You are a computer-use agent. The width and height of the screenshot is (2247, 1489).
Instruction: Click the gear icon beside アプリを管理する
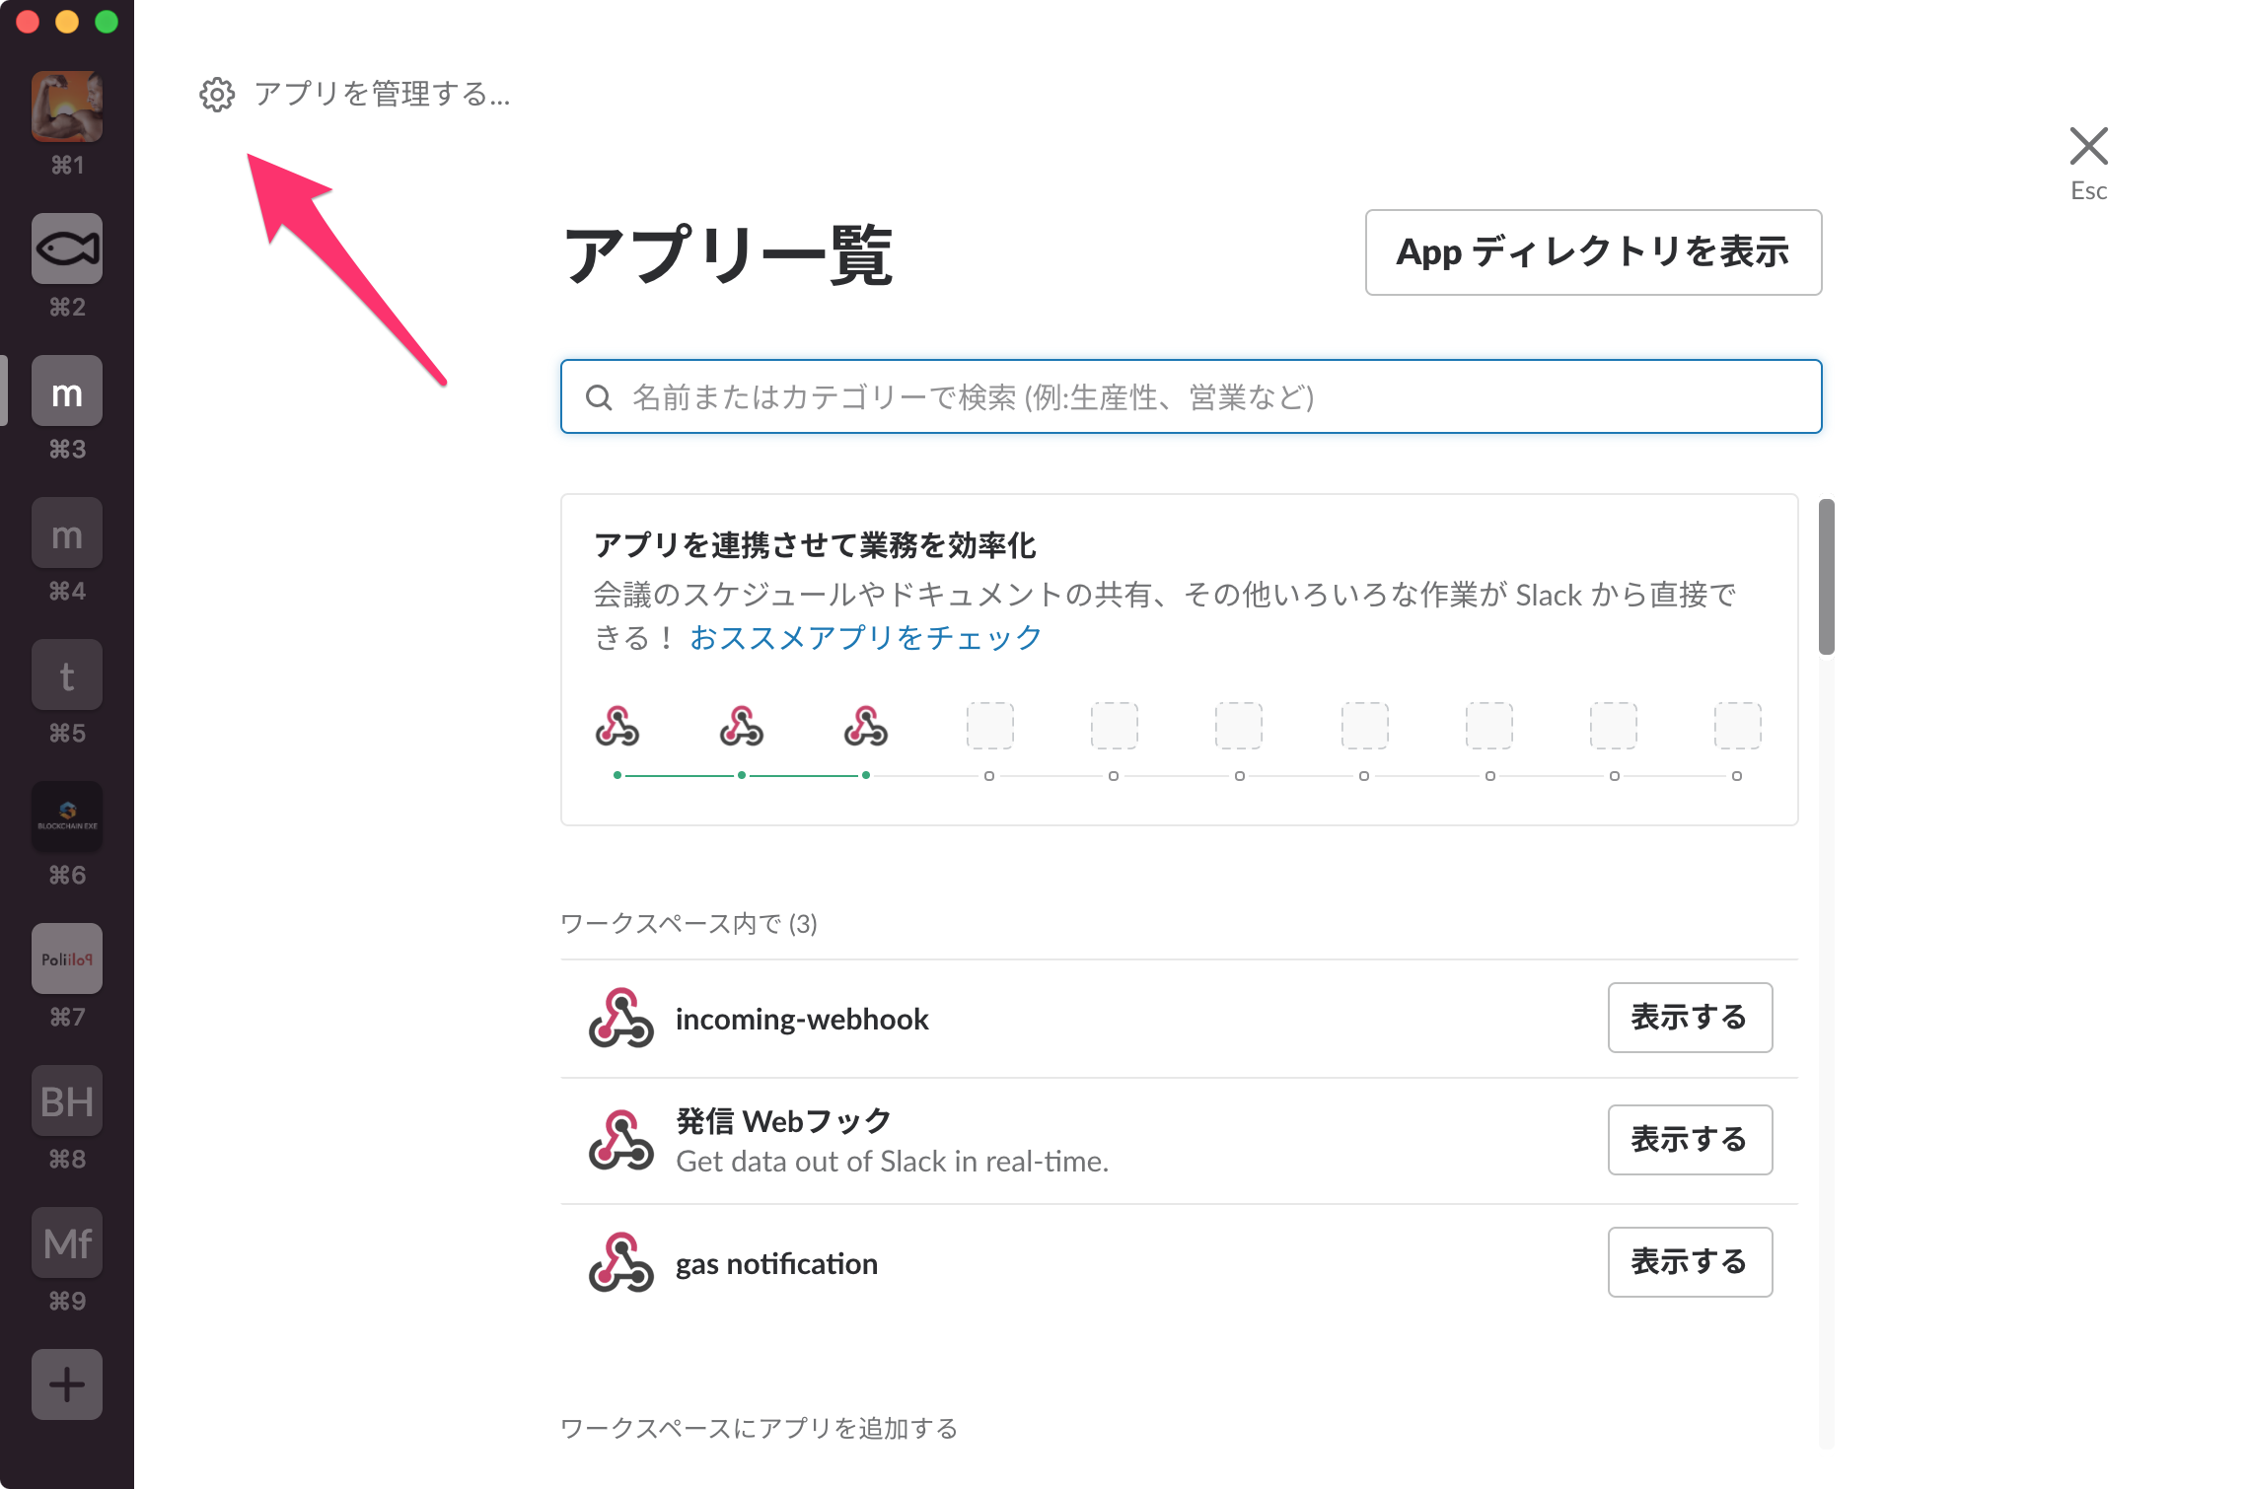coord(217,95)
